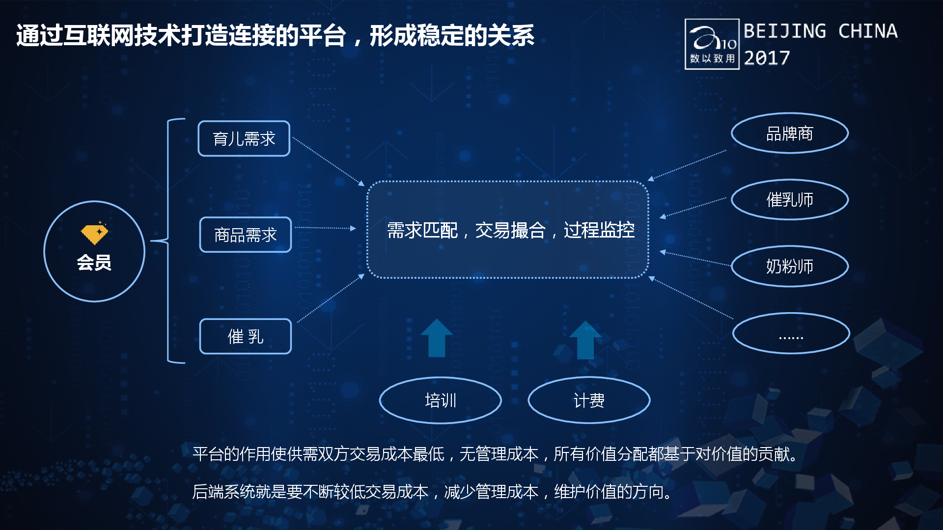Click the diamond member icon on left

pos(91,228)
